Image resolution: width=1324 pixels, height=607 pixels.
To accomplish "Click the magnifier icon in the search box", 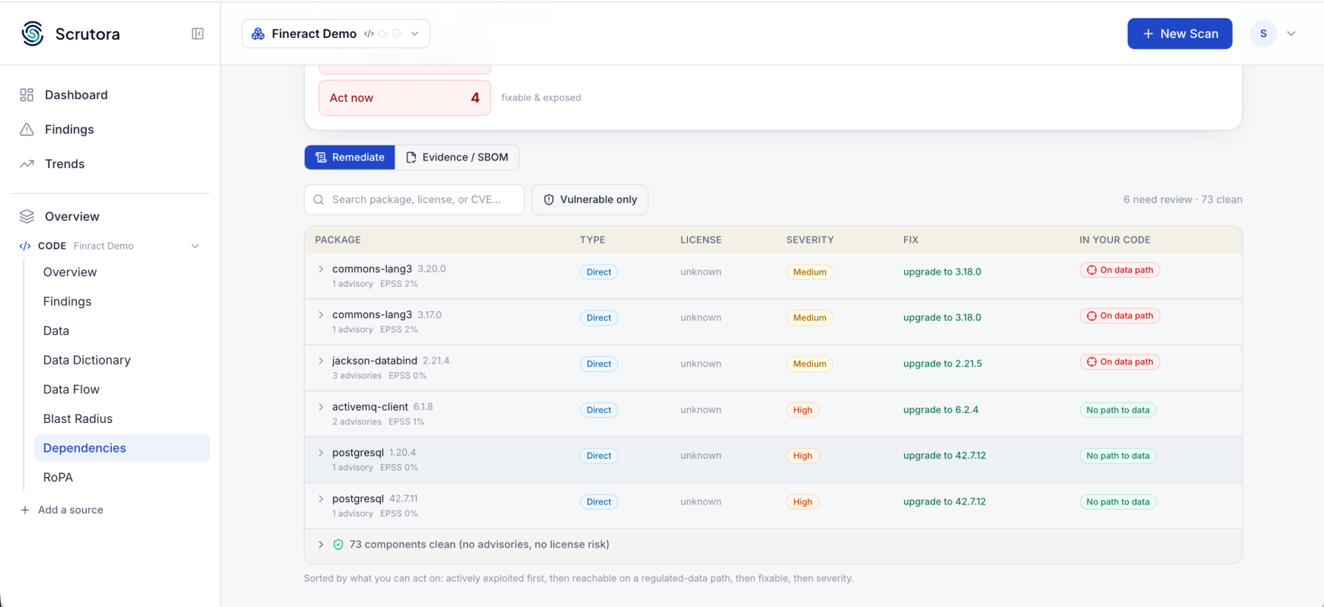I will pyautogui.click(x=319, y=199).
